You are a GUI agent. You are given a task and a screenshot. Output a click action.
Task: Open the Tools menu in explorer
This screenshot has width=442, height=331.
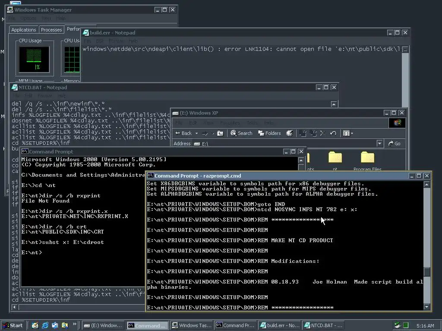(252, 123)
